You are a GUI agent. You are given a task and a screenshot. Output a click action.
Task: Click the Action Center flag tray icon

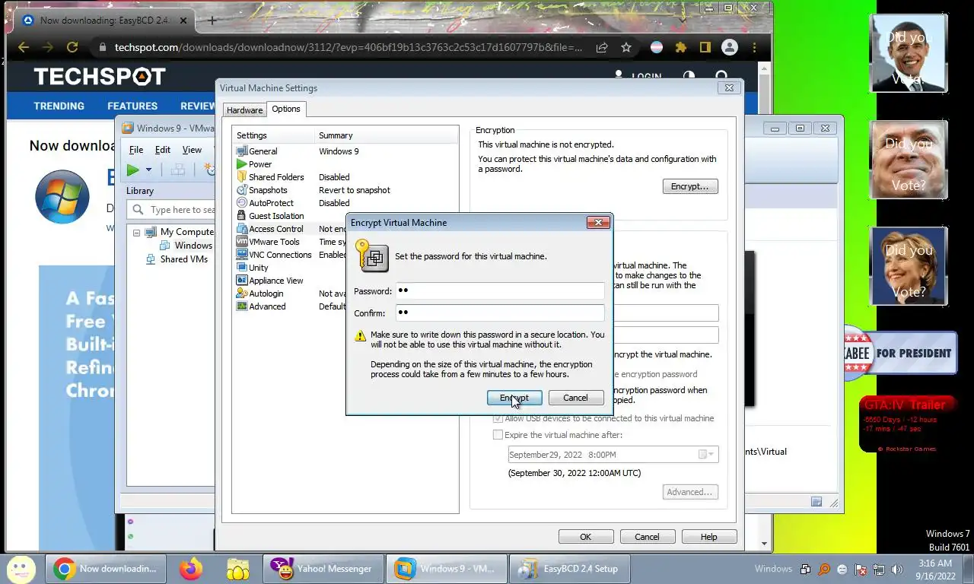click(861, 569)
